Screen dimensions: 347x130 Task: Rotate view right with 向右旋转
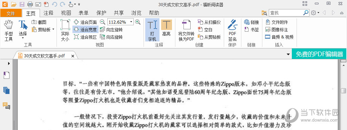[111, 37]
